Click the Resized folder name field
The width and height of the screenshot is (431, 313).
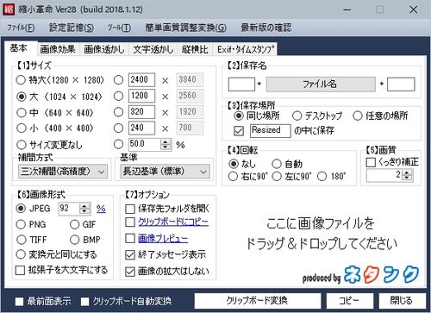[270, 130]
